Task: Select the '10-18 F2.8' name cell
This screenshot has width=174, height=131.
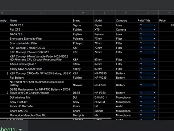Action: 41,25
